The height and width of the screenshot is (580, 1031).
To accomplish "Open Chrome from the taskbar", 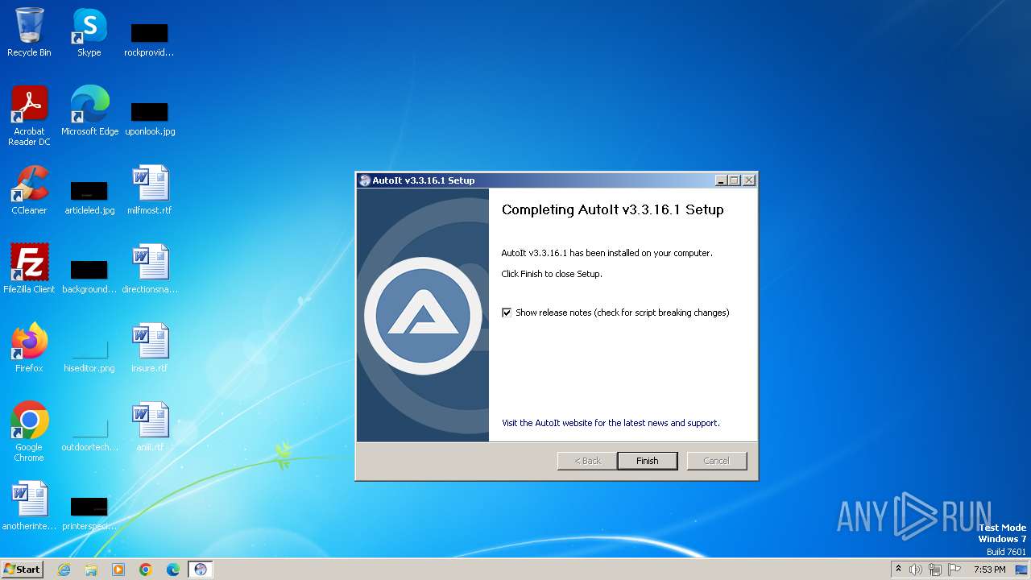I will (x=146, y=570).
